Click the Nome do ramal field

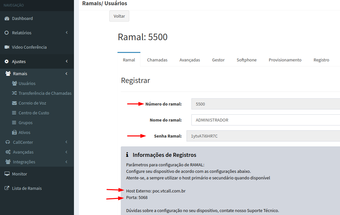tap(265, 120)
